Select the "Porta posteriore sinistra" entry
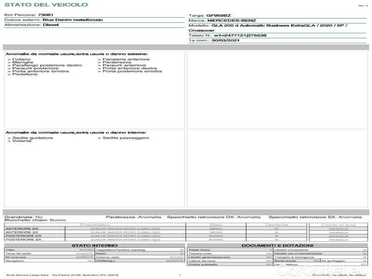Viewport: 372px width, 279px height. tap(133, 71)
